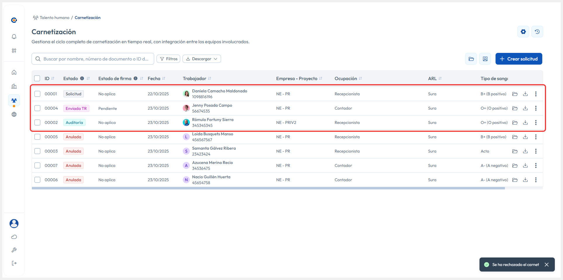Open the Talento humano people icon in sidebar

[x=14, y=100]
